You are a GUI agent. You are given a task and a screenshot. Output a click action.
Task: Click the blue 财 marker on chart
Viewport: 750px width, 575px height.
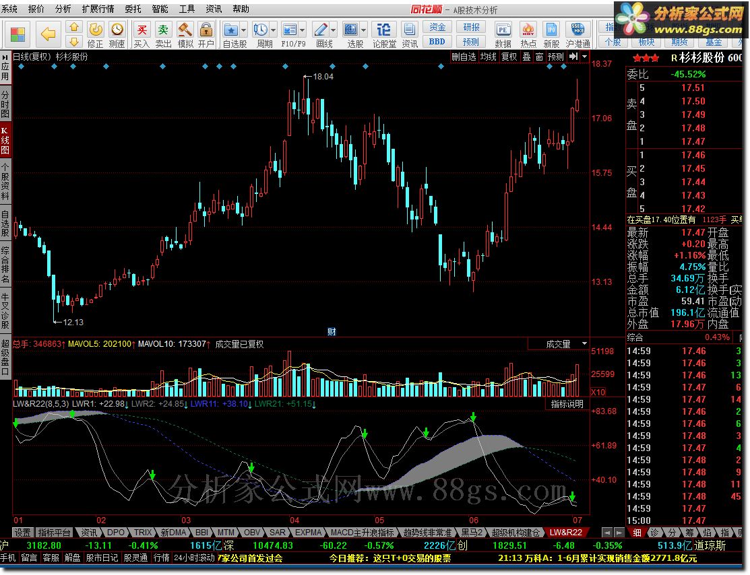click(332, 332)
